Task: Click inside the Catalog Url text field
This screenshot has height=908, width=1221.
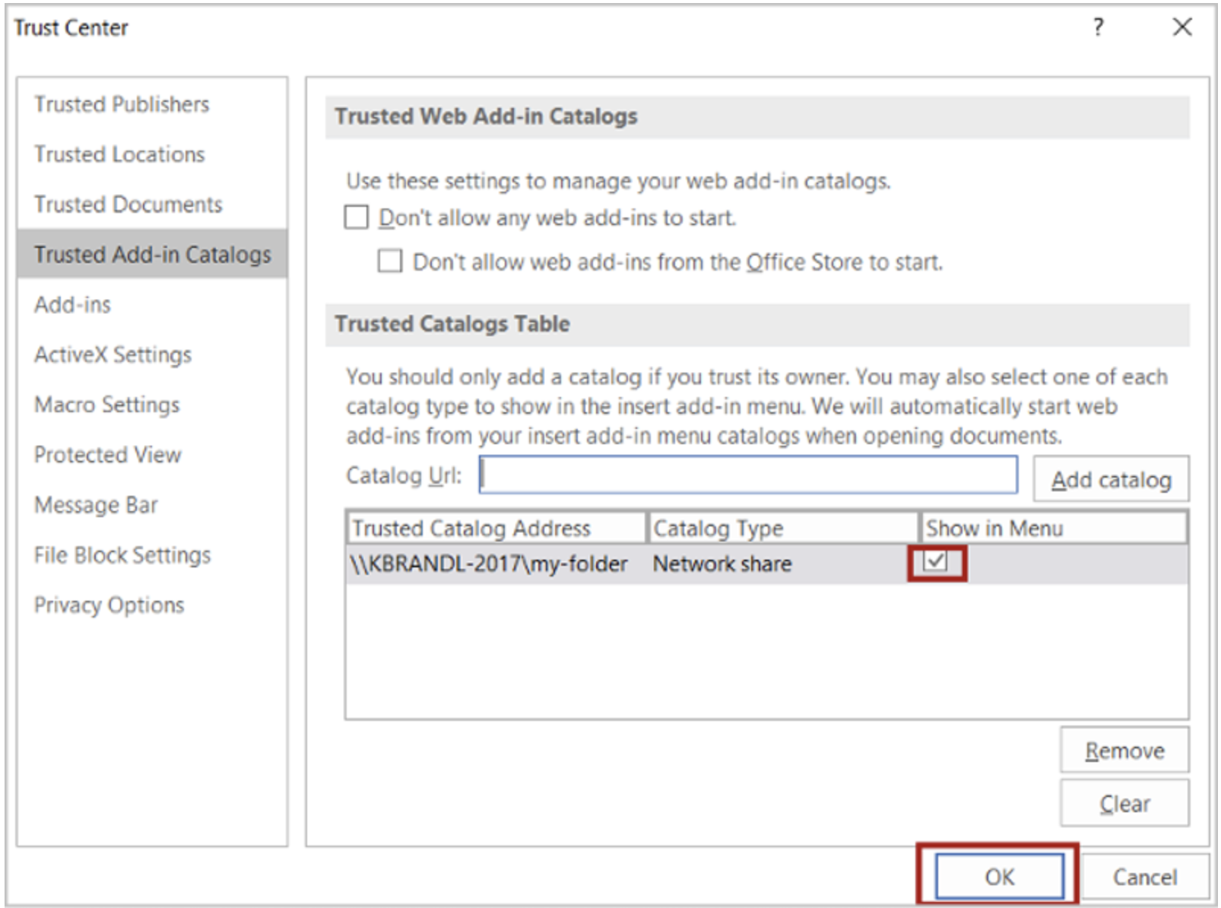Action: pyautogui.click(x=748, y=475)
